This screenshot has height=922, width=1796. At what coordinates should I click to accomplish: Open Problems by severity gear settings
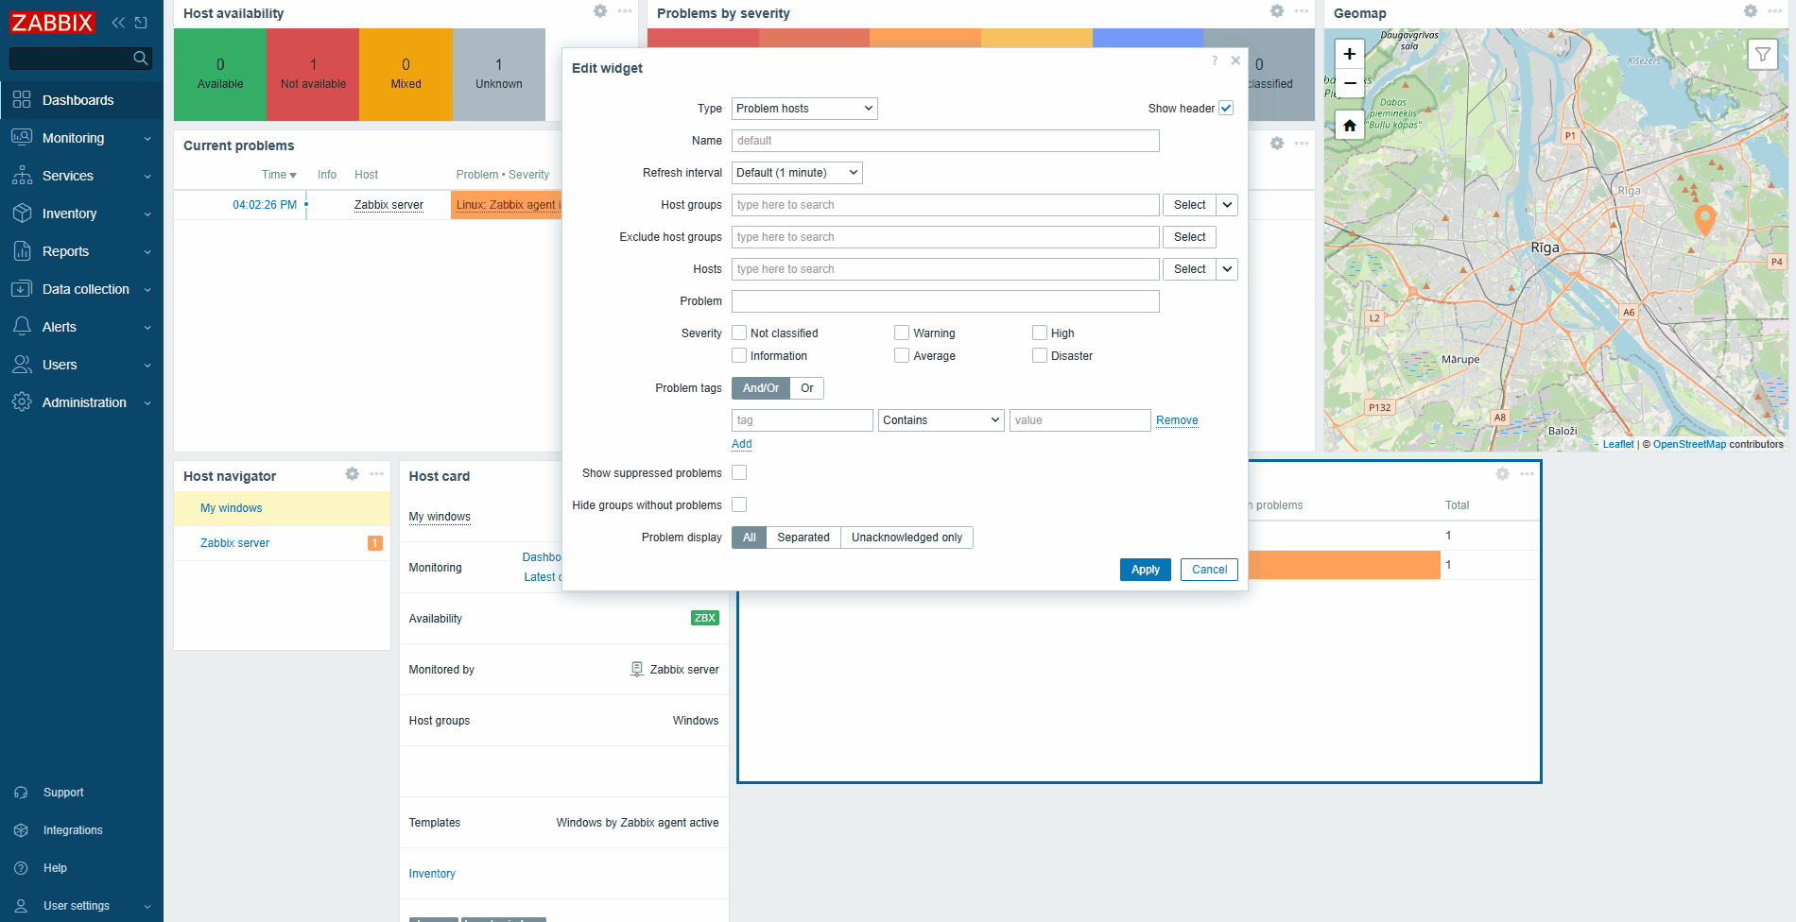click(1277, 11)
